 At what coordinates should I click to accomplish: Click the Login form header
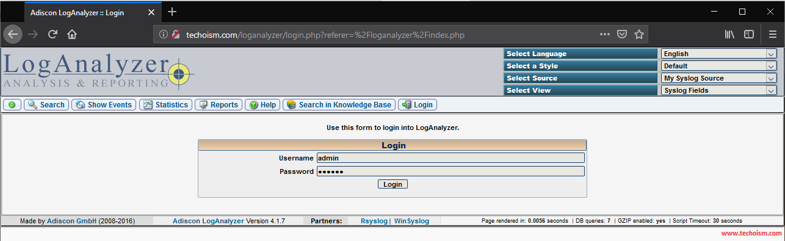[392, 145]
